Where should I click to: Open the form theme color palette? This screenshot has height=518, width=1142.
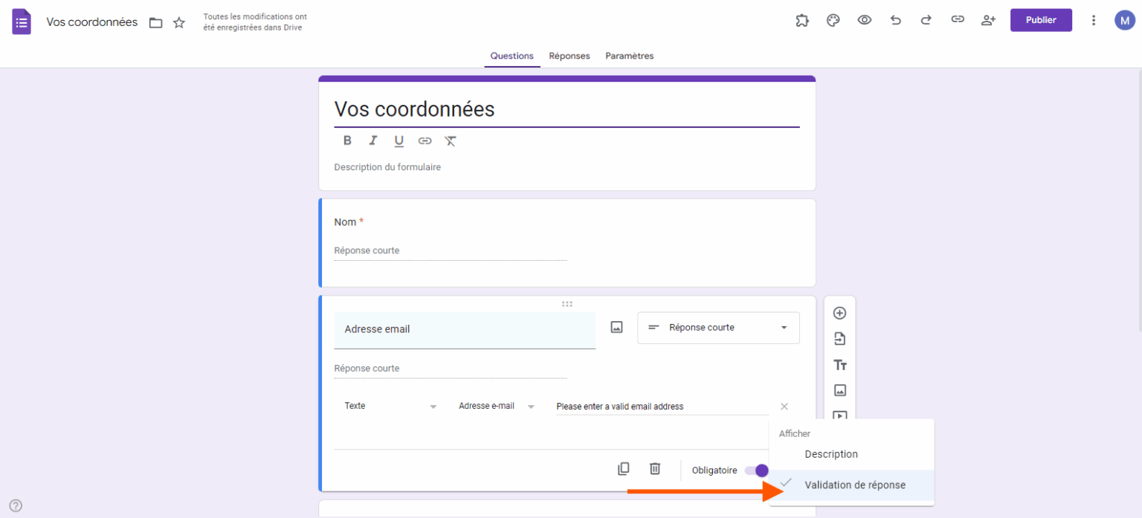[x=833, y=20]
